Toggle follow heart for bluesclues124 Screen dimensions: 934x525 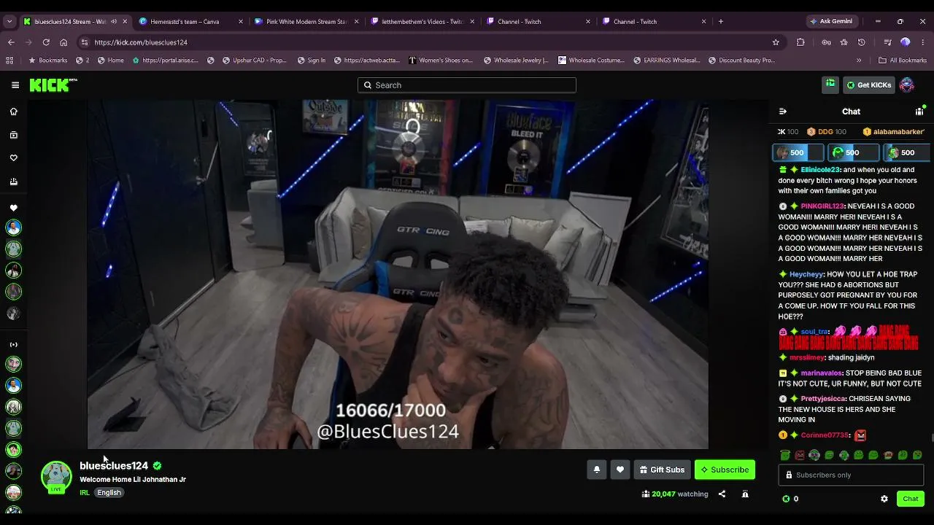(620, 470)
